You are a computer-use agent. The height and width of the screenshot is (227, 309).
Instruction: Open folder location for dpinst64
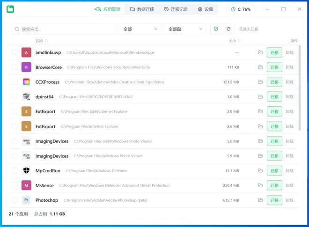click(260, 96)
